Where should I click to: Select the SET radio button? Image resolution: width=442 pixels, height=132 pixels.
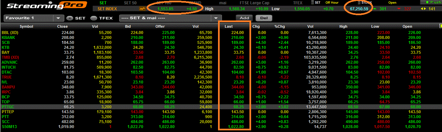point(69,18)
